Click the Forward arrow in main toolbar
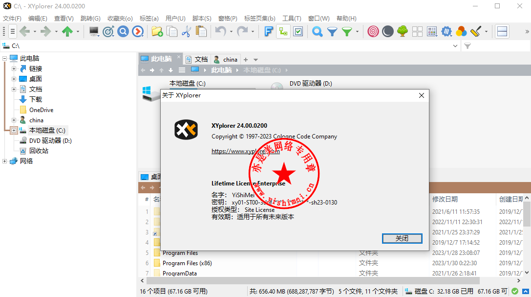The height and width of the screenshot is (297, 531). pos(45,31)
